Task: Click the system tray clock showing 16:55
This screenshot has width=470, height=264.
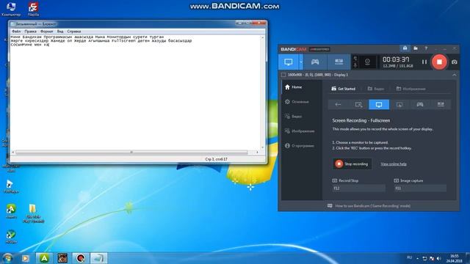Action: click(x=454, y=258)
